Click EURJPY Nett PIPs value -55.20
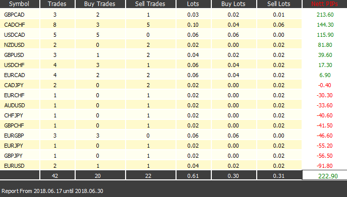Screen dimensions: 347x197 click(325, 146)
